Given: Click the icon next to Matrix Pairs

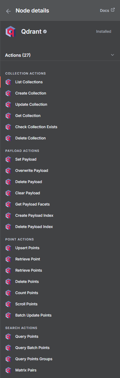Looking at the screenshot, I should tap(8, 370).
